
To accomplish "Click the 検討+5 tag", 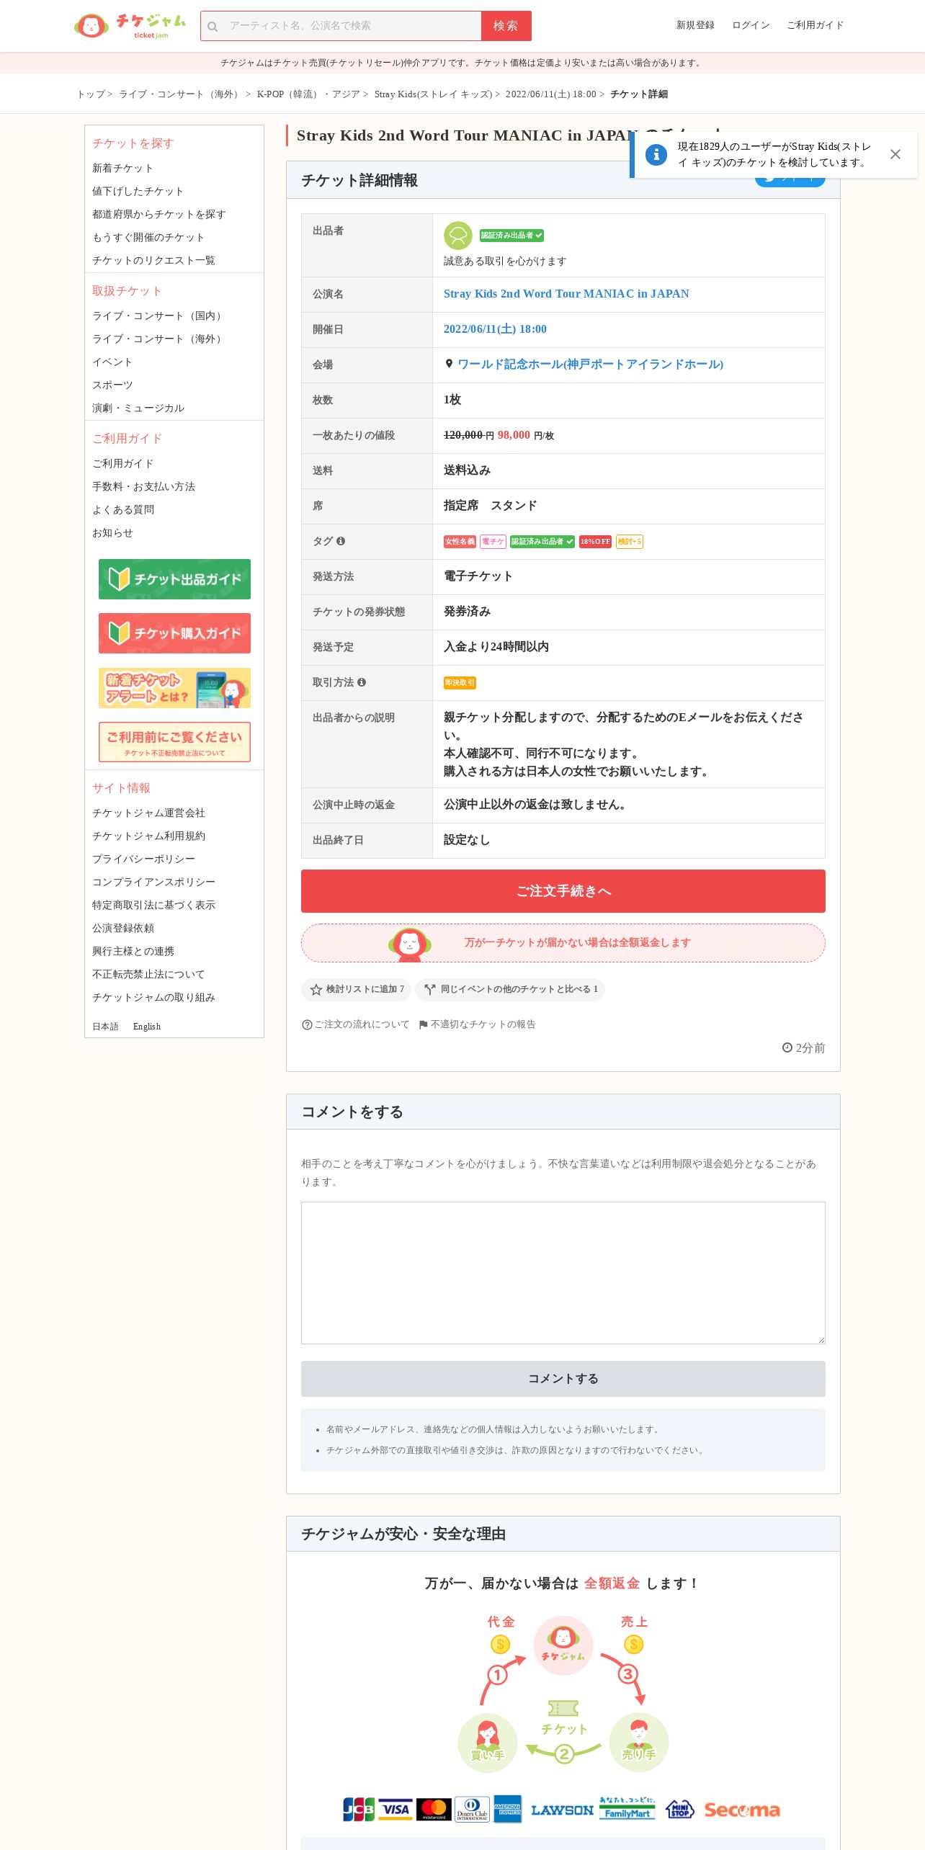I will pos(630,542).
